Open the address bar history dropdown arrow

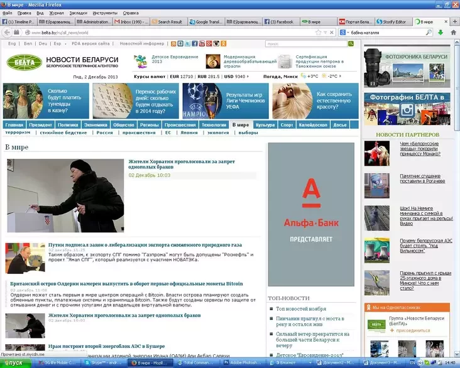point(325,33)
